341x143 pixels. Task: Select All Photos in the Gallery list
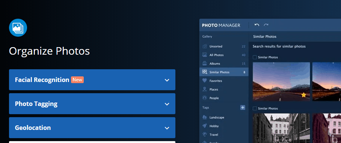[224, 55]
